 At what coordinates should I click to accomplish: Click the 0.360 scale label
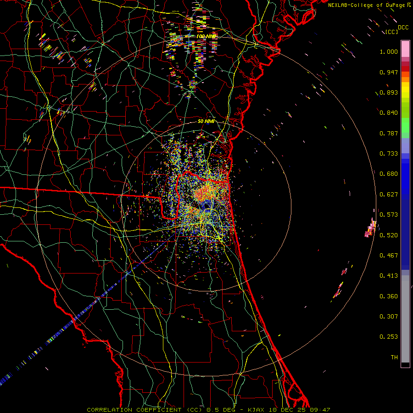point(389,296)
